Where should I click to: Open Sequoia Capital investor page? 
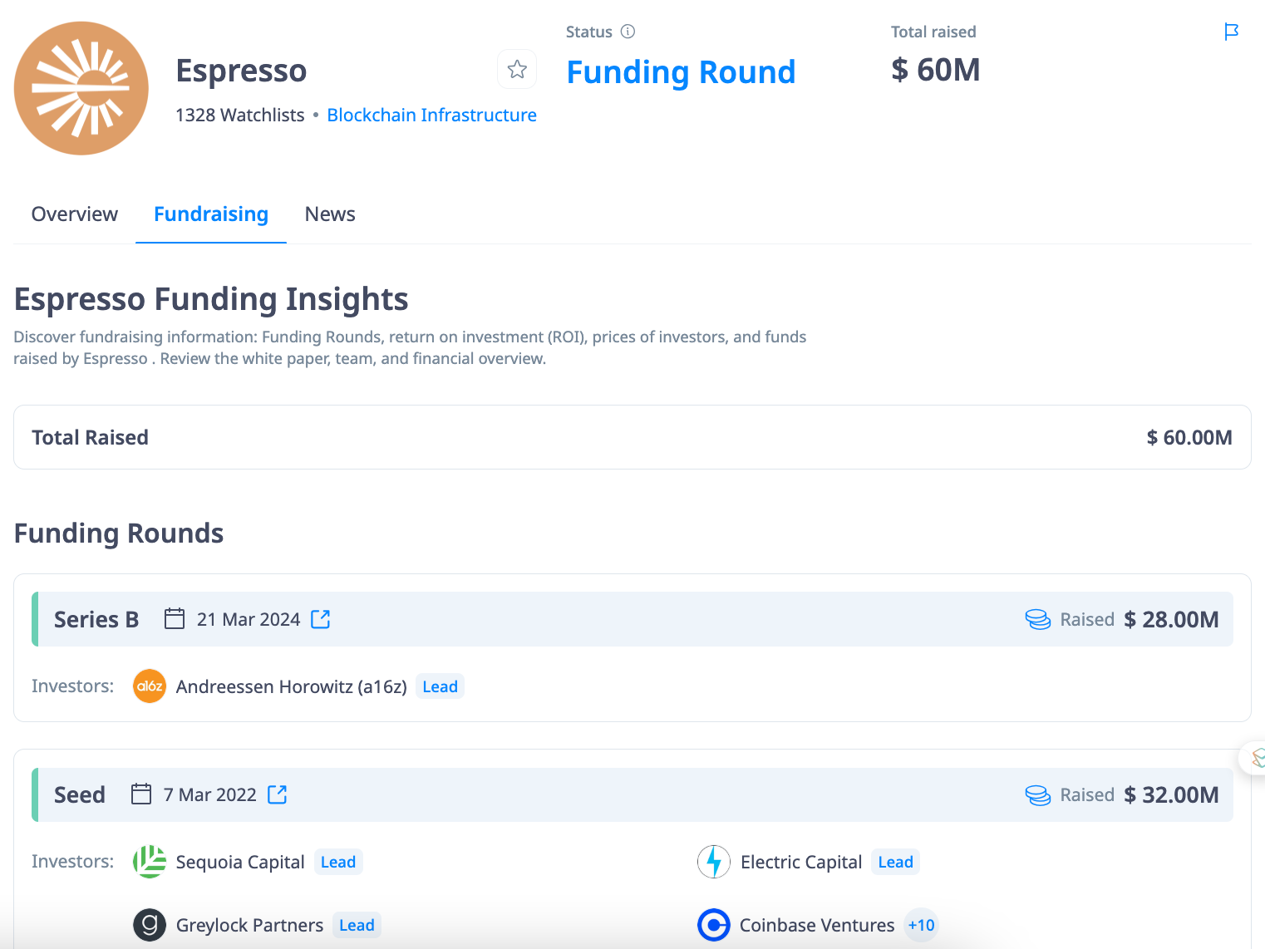[x=240, y=862]
